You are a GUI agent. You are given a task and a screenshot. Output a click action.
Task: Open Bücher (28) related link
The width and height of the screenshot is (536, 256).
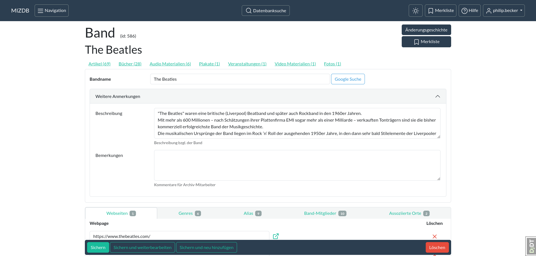point(130,64)
